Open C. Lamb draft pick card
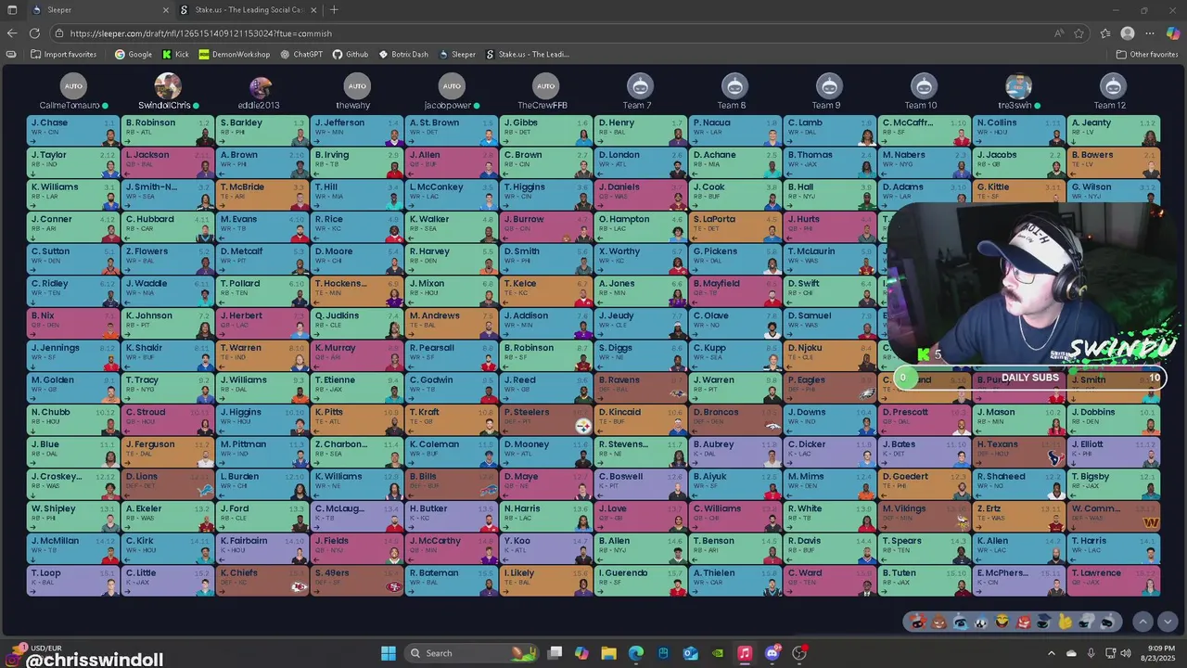The image size is (1187, 668). point(830,130)
